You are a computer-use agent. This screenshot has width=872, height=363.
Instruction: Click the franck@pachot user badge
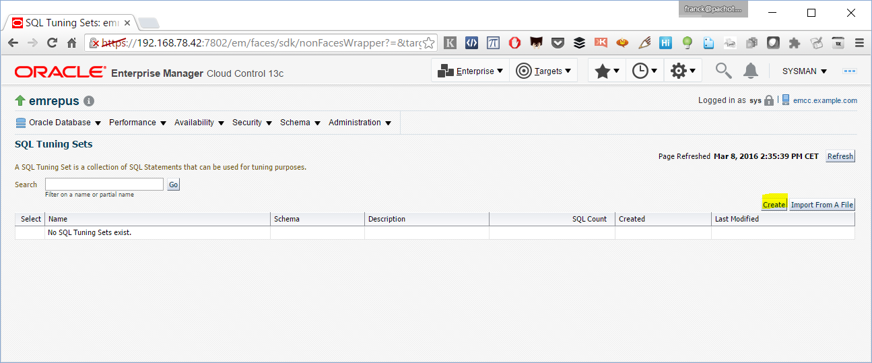[713, 9]
